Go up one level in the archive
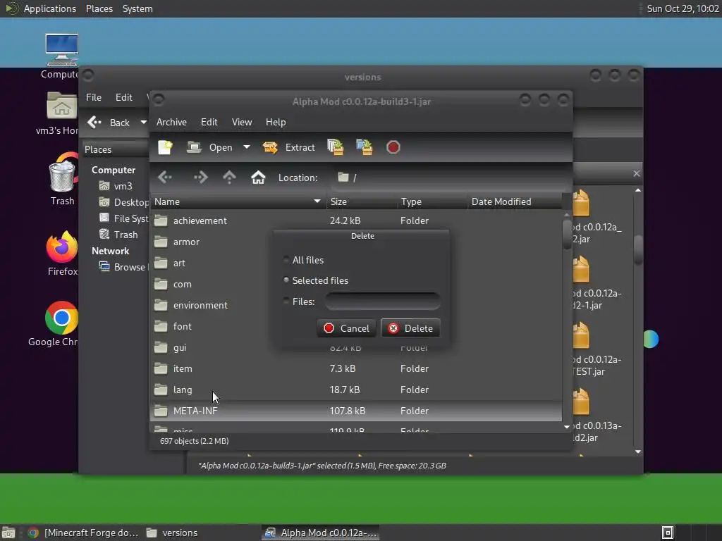Viewport: 722px width, 541px height. [x=229, y=177]
